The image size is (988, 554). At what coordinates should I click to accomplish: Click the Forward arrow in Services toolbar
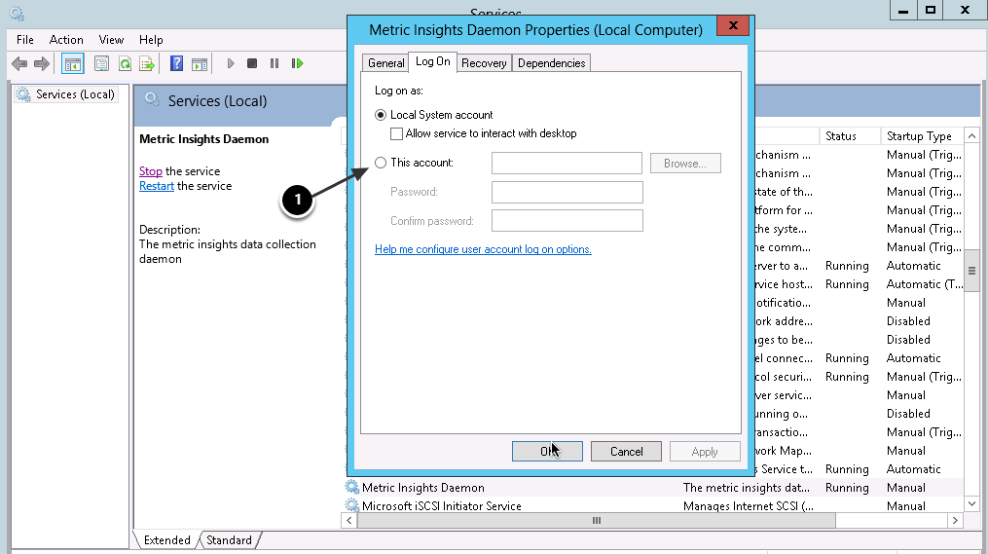42,63
